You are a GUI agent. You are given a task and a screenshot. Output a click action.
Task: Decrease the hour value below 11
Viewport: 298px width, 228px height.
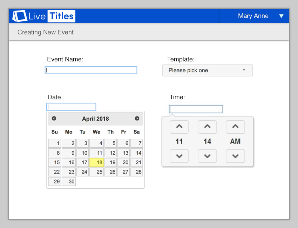179,156
